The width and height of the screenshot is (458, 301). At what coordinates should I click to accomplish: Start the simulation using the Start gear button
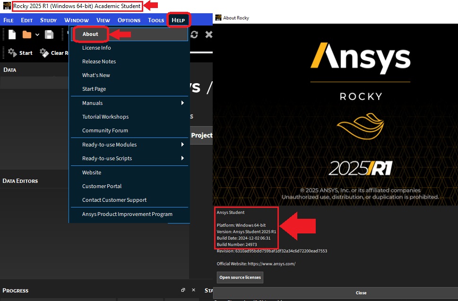20,53
